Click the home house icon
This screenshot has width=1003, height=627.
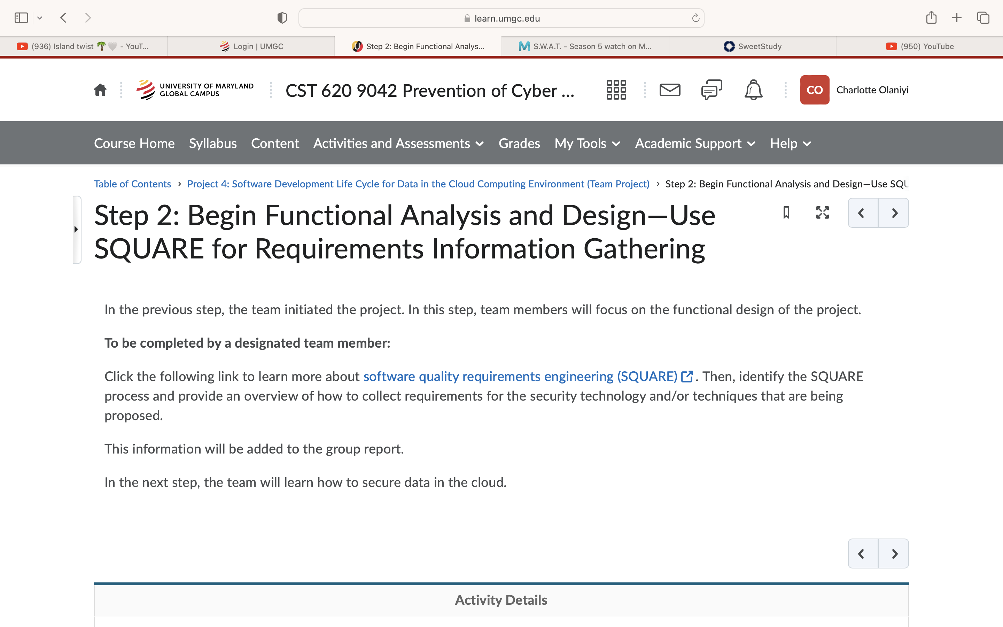(100, 90)
